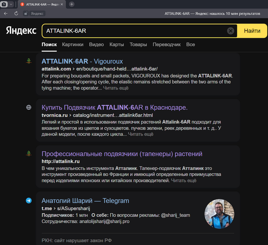Open attalink.com domain link

click(56, 69)
